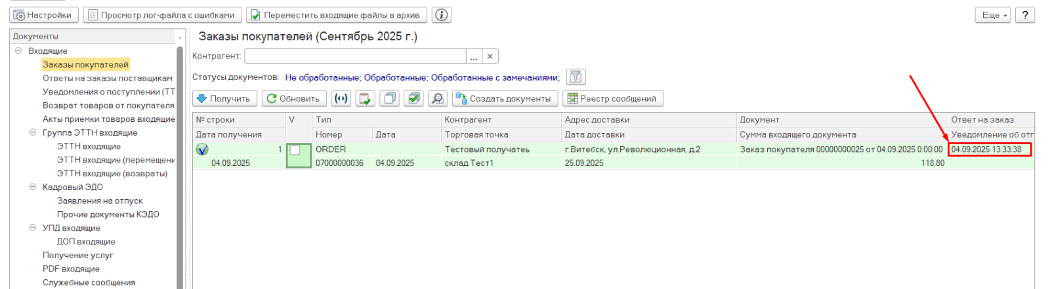1050x289 pixels.
Task: Collapse the Группа ЭТТН входящие node
Action: [x=33, y=132]
